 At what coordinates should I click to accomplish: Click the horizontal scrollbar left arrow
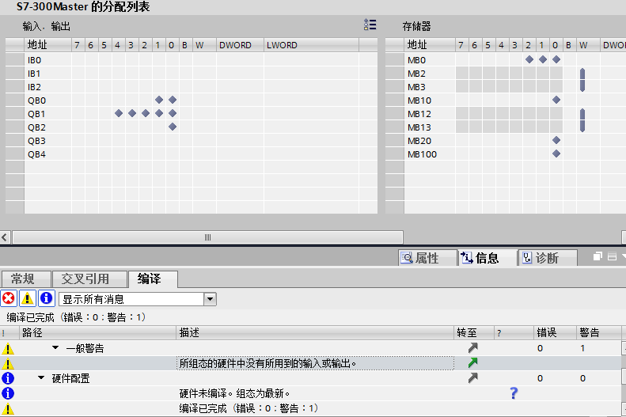5,237
